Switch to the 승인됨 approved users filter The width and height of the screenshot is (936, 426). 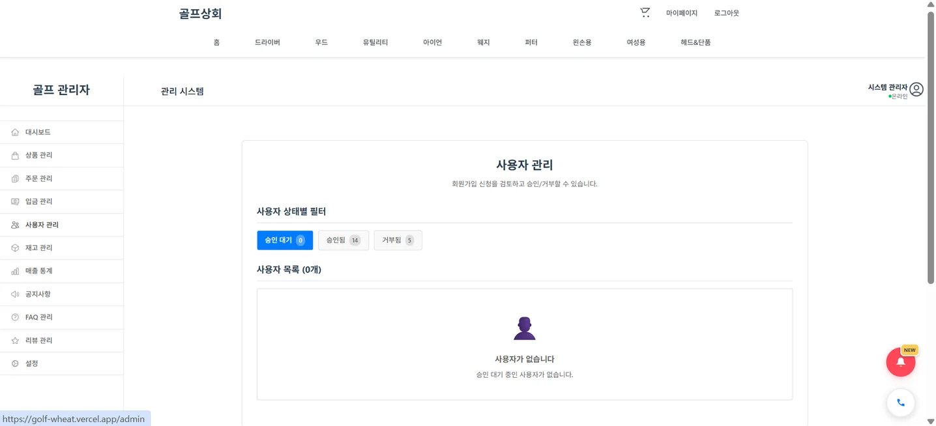coord(343,240)
